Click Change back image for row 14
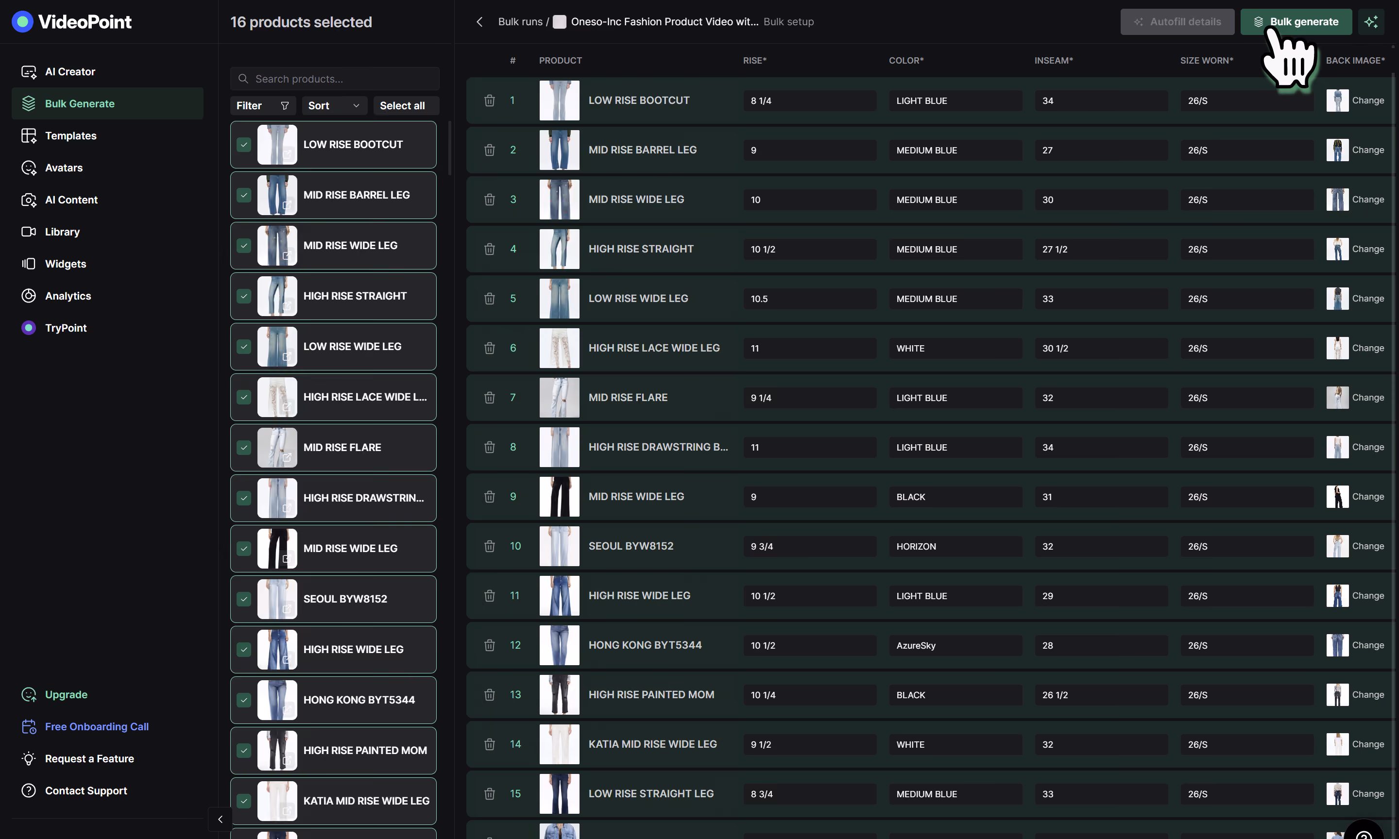Screen dimensions: 1399x839 pyautogui.click(x=1368, y=744)
